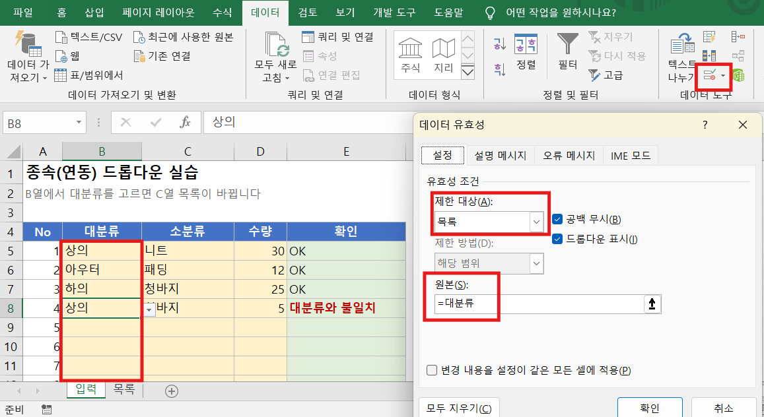The image size is (764, 417).
Task: Toggle the 공백 무시 checkbox
Action: (x=557, y=220)
